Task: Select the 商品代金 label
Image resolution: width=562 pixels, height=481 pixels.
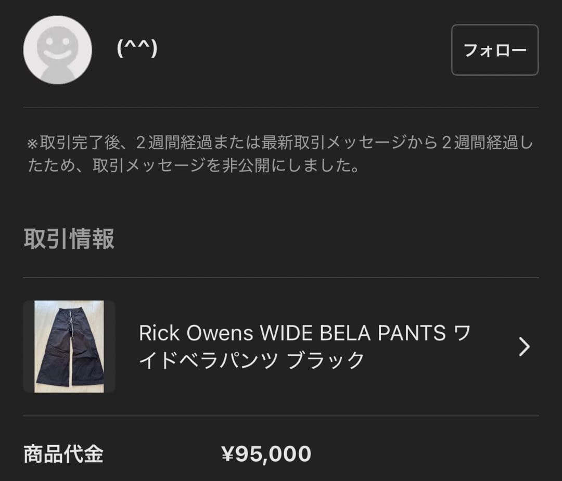Action: [63, 452]
